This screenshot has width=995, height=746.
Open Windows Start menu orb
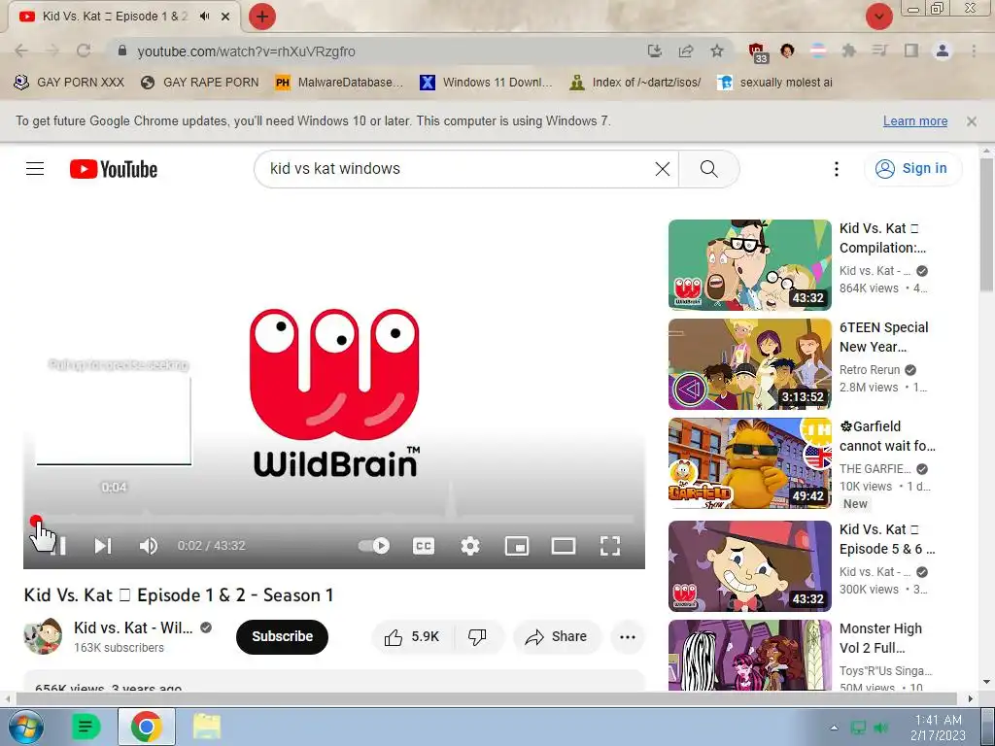click(24, 727)
